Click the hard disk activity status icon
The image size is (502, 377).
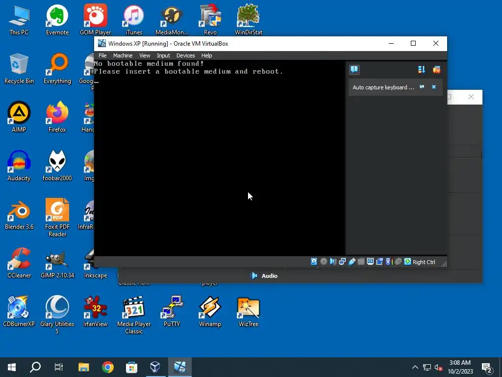[x=314, y=262]
